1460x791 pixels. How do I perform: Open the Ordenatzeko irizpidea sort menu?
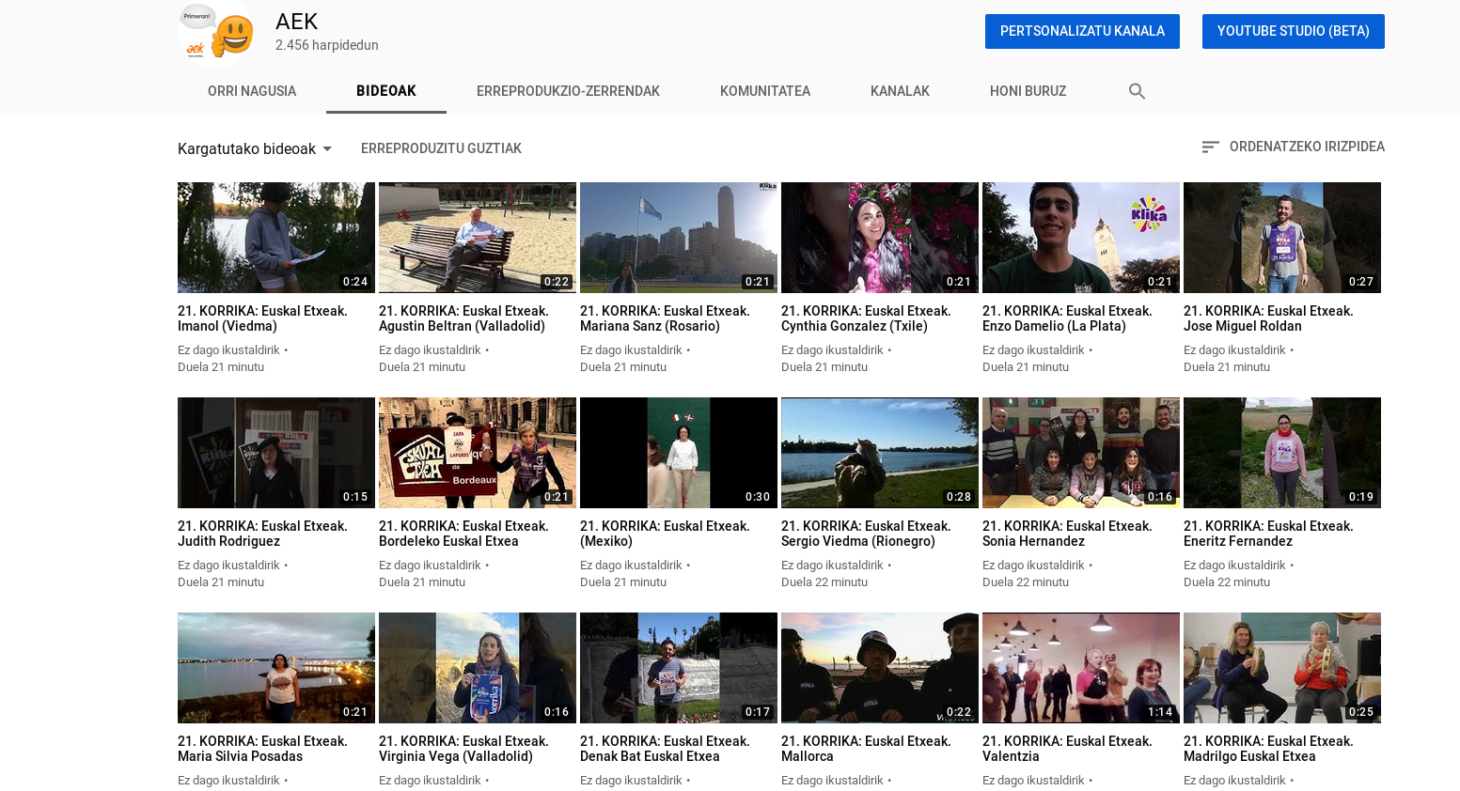(x=1293, y=147)
